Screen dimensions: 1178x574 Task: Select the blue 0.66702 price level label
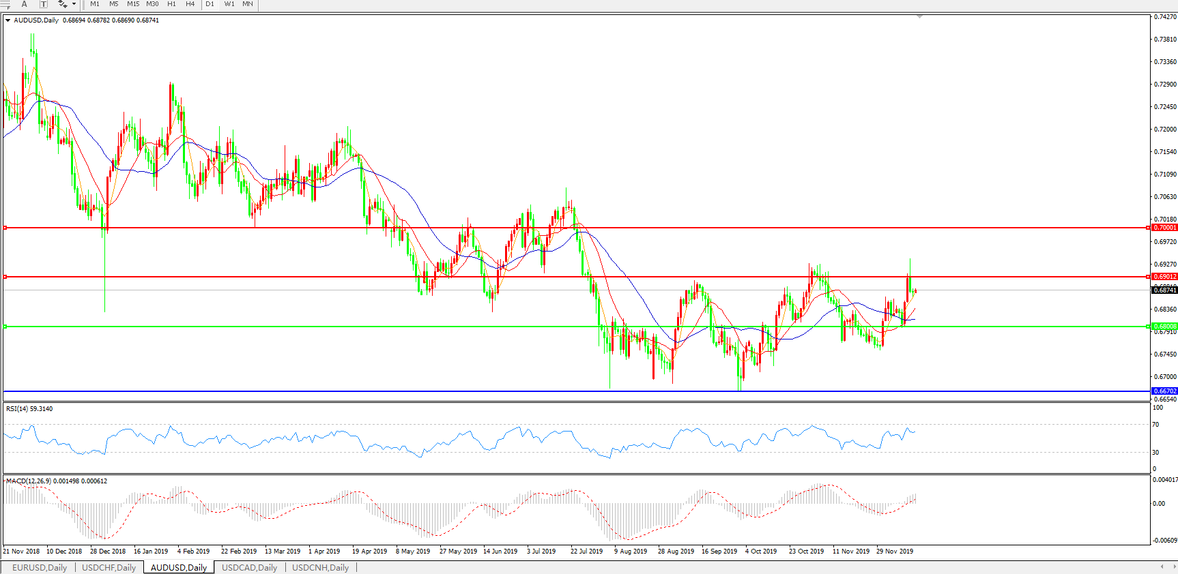coord(1164,391)
